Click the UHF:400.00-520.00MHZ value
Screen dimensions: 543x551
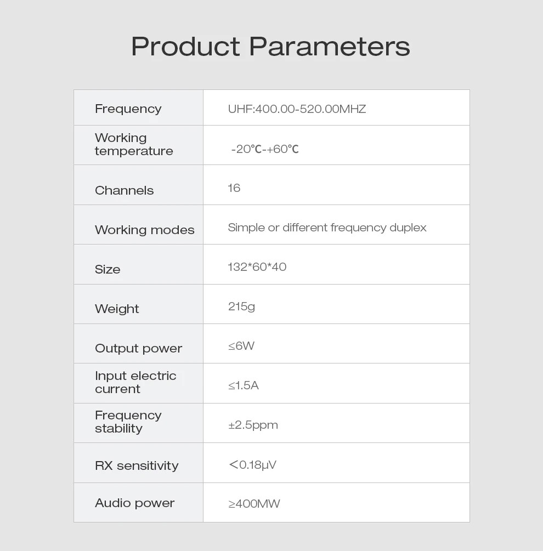297,109
